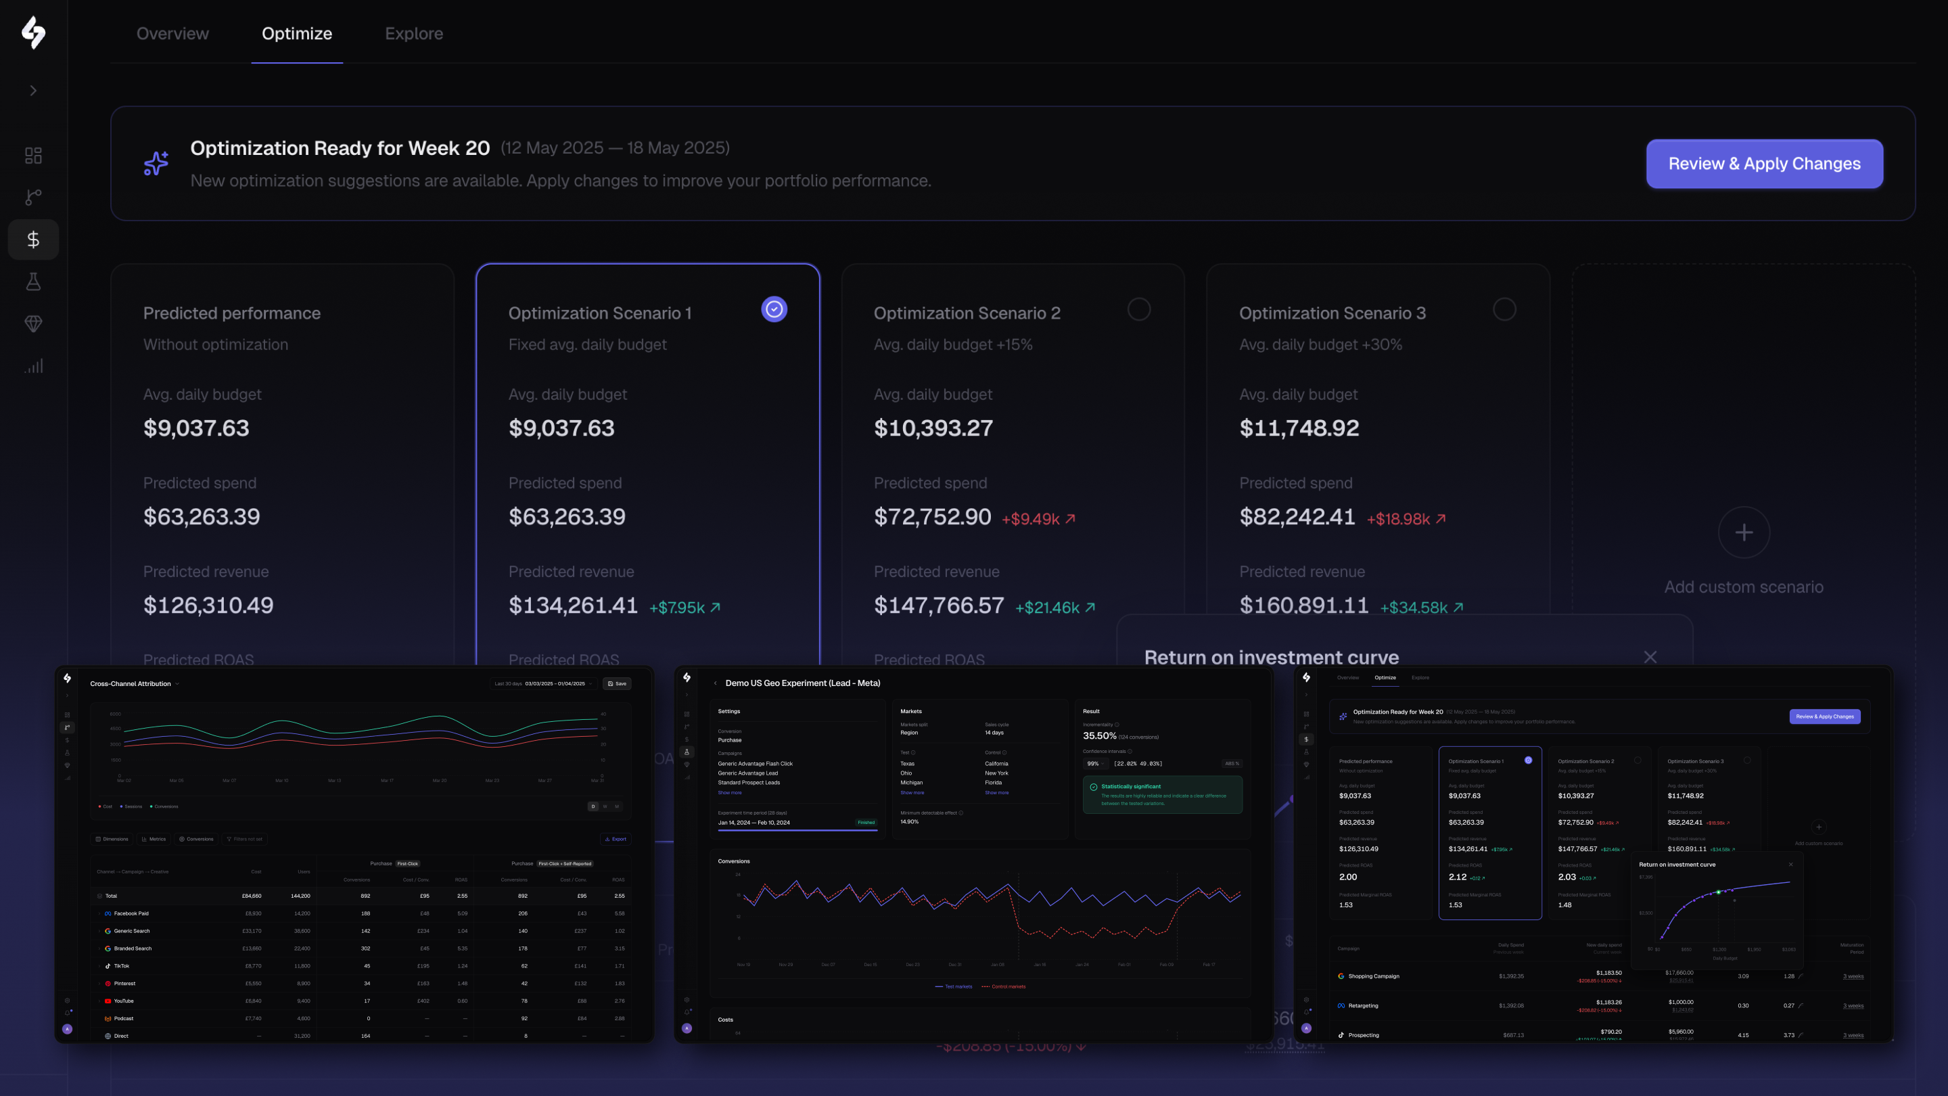Viewport: 1948px width, 1096px height.
Task: Open the Demo US Geo Experiment thumbnail
Action: pyautogui.click(x=973, y=854)
